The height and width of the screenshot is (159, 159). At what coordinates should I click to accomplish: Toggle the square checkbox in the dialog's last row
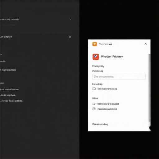[94, 109]
